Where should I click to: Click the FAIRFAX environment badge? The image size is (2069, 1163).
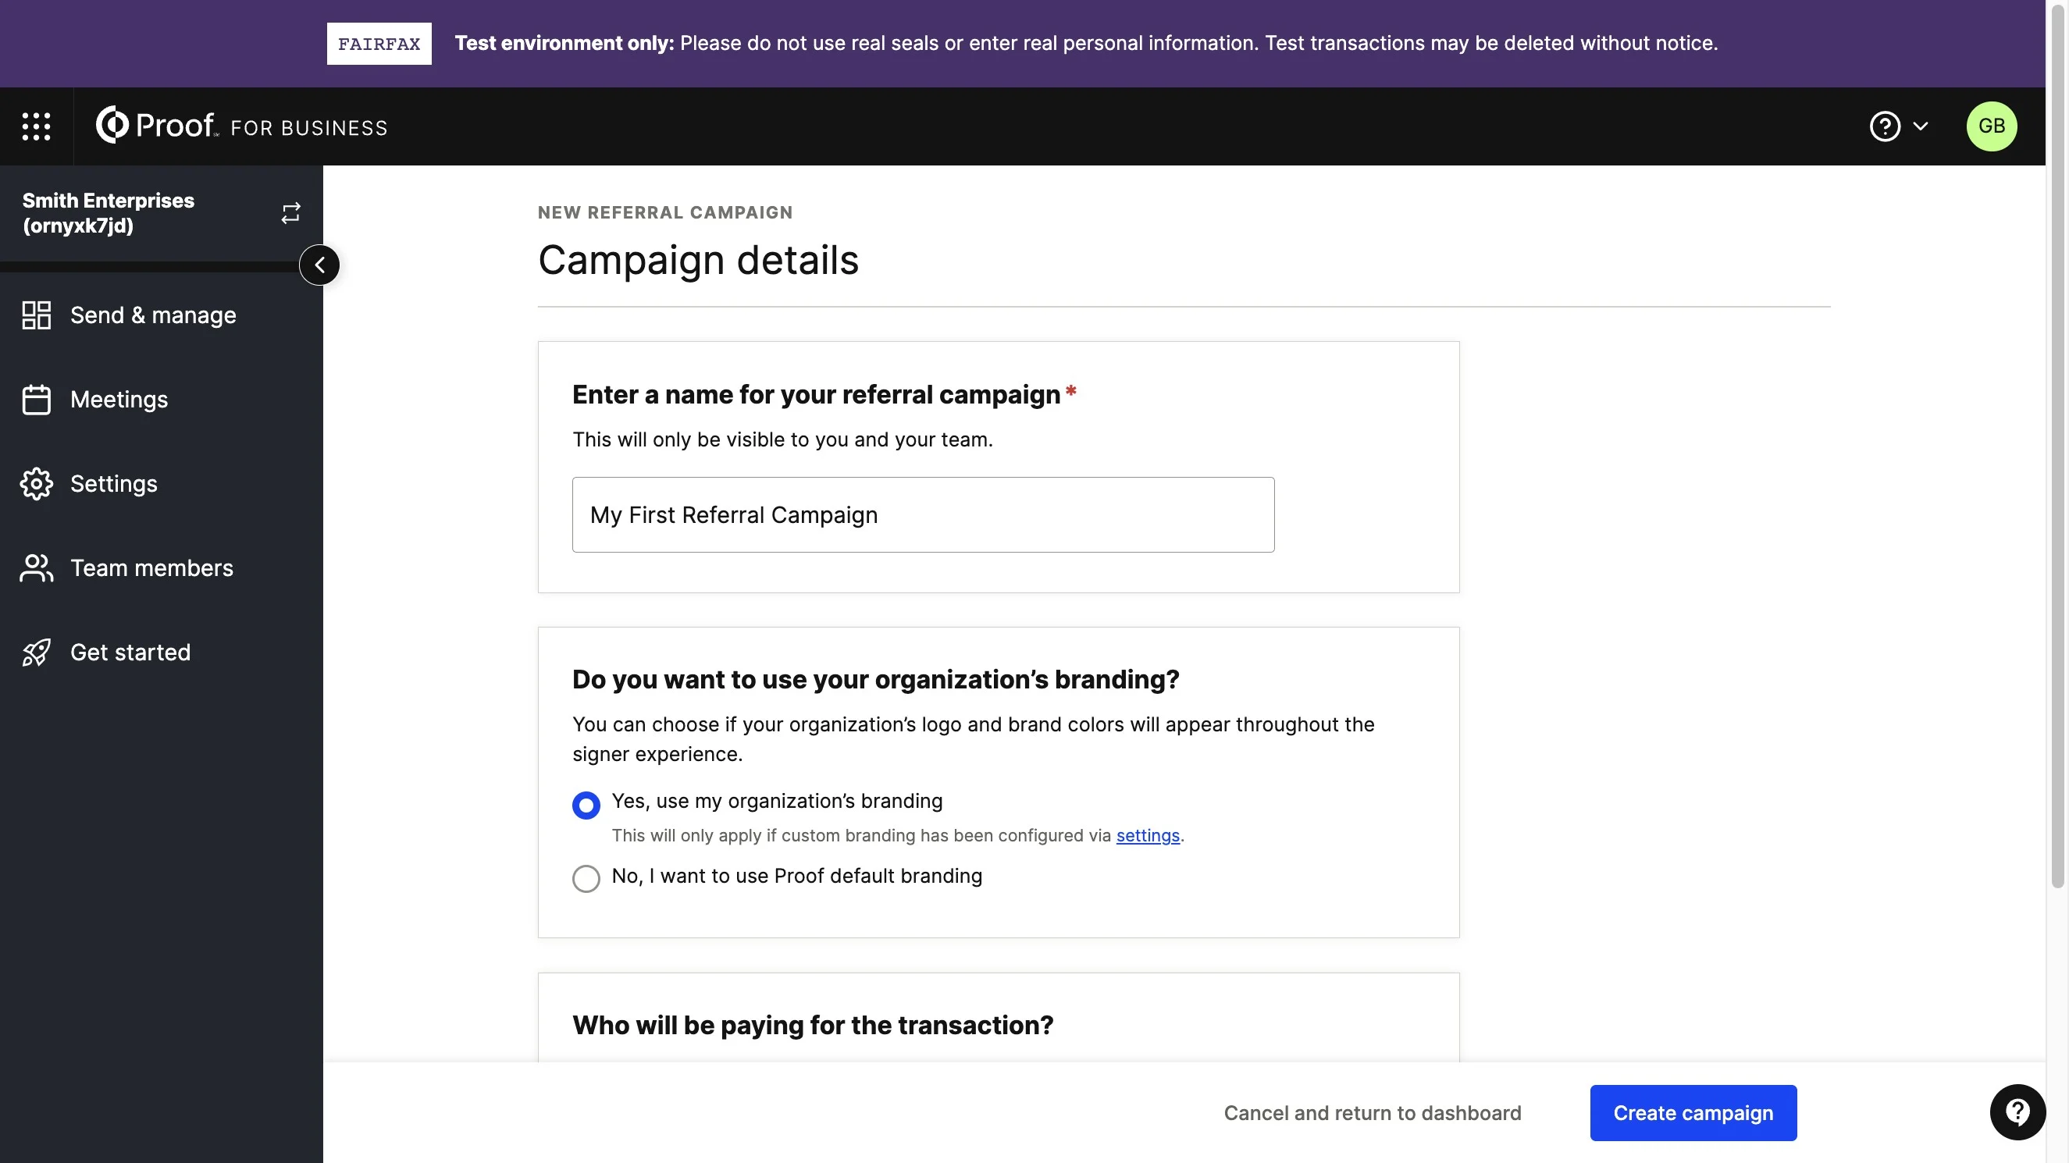click(x=379, y=44)
